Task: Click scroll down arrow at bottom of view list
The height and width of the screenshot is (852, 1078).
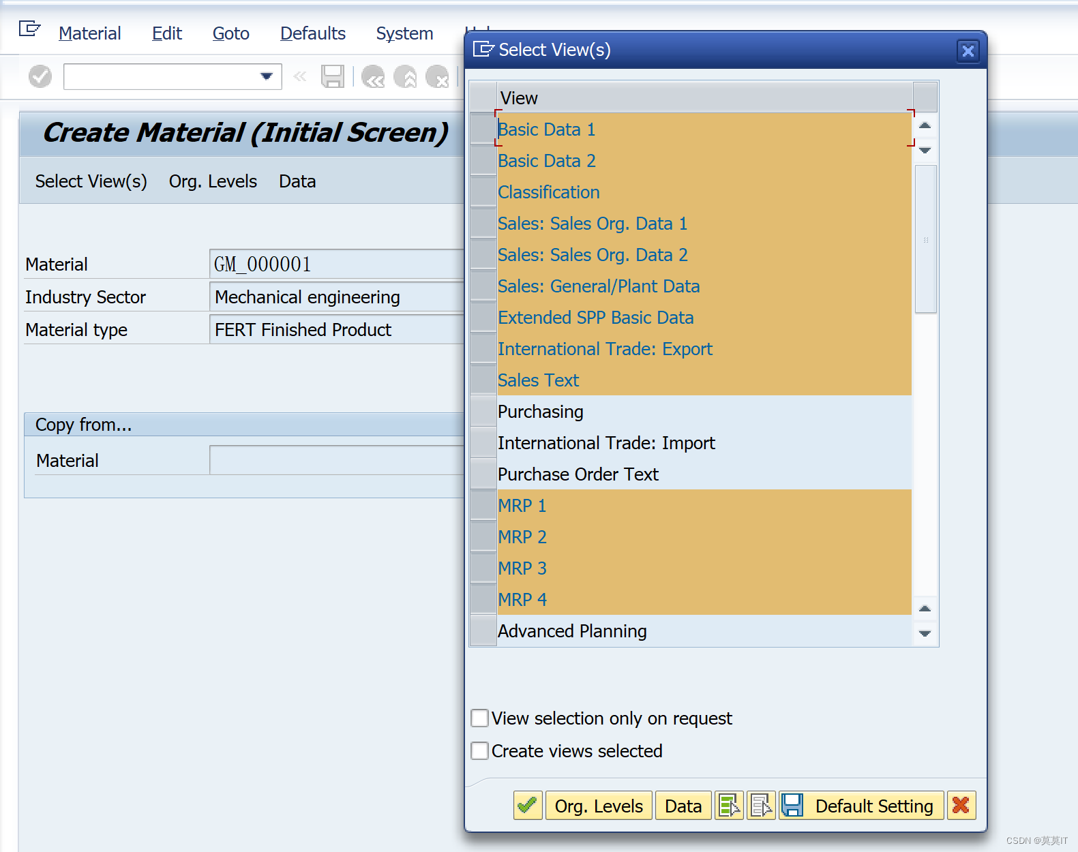Action: [925, 634]
